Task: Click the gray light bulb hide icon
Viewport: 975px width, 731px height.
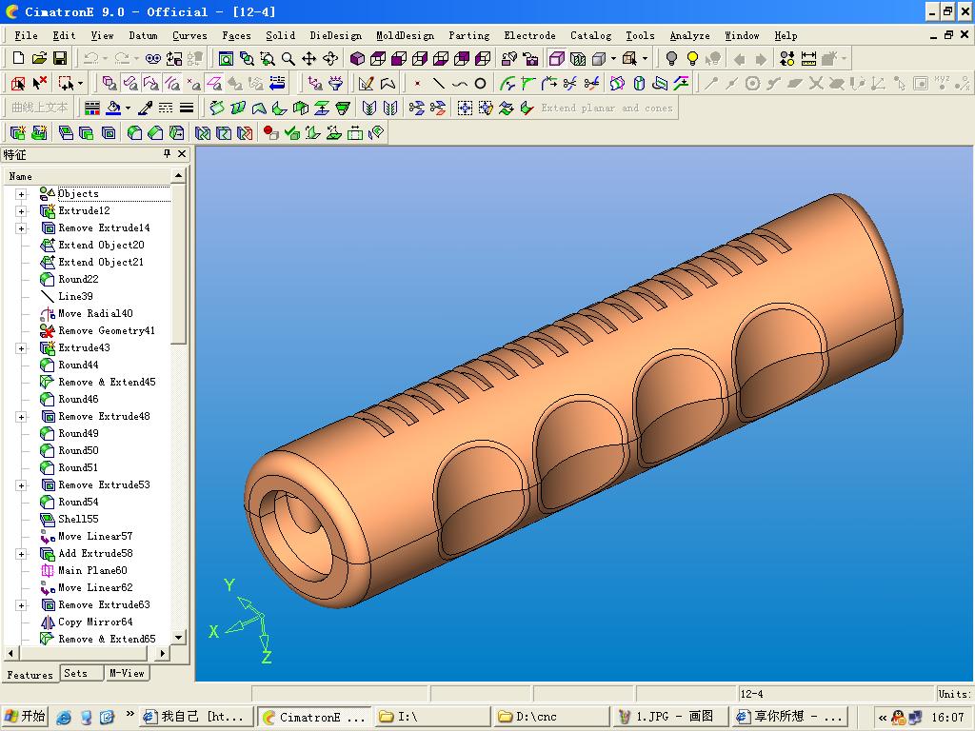Action: click(x=671, y=58)
